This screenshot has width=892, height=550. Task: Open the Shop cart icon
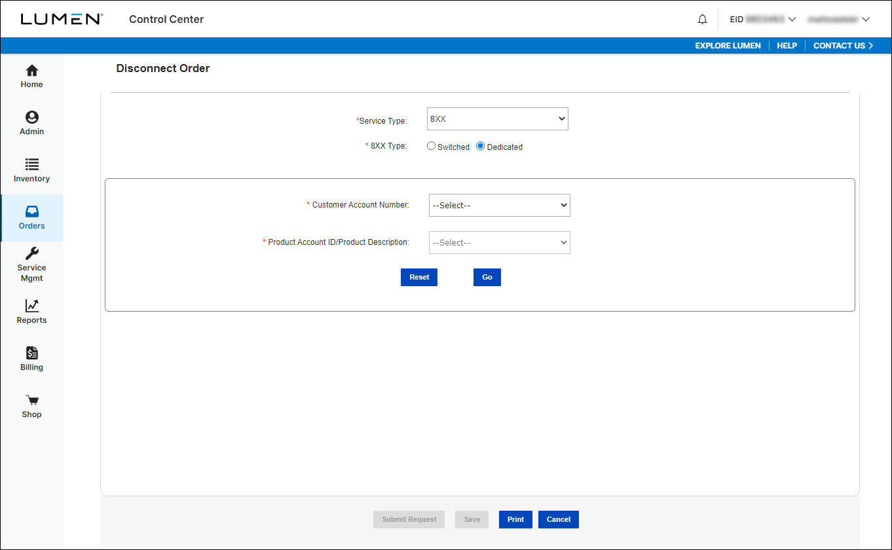[x=31, y=400]
